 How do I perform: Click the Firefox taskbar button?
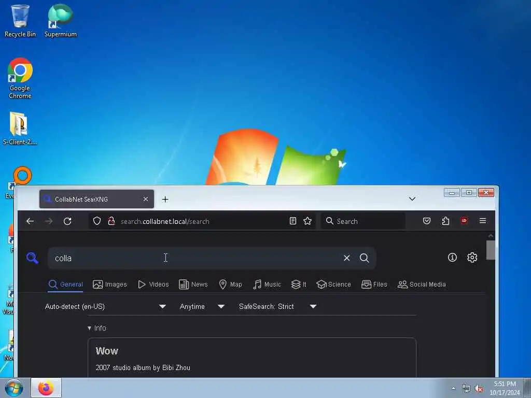pos(46,388)
